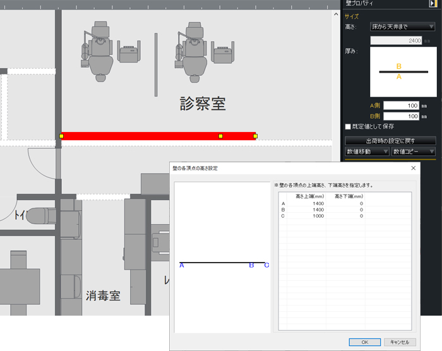Select the toilet fixture in the トイレ room

click(39, 215)
